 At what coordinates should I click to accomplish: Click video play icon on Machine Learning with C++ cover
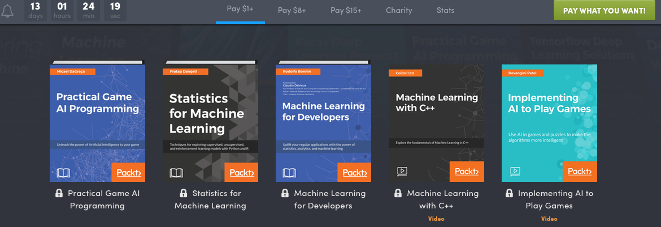pos(402,171)
